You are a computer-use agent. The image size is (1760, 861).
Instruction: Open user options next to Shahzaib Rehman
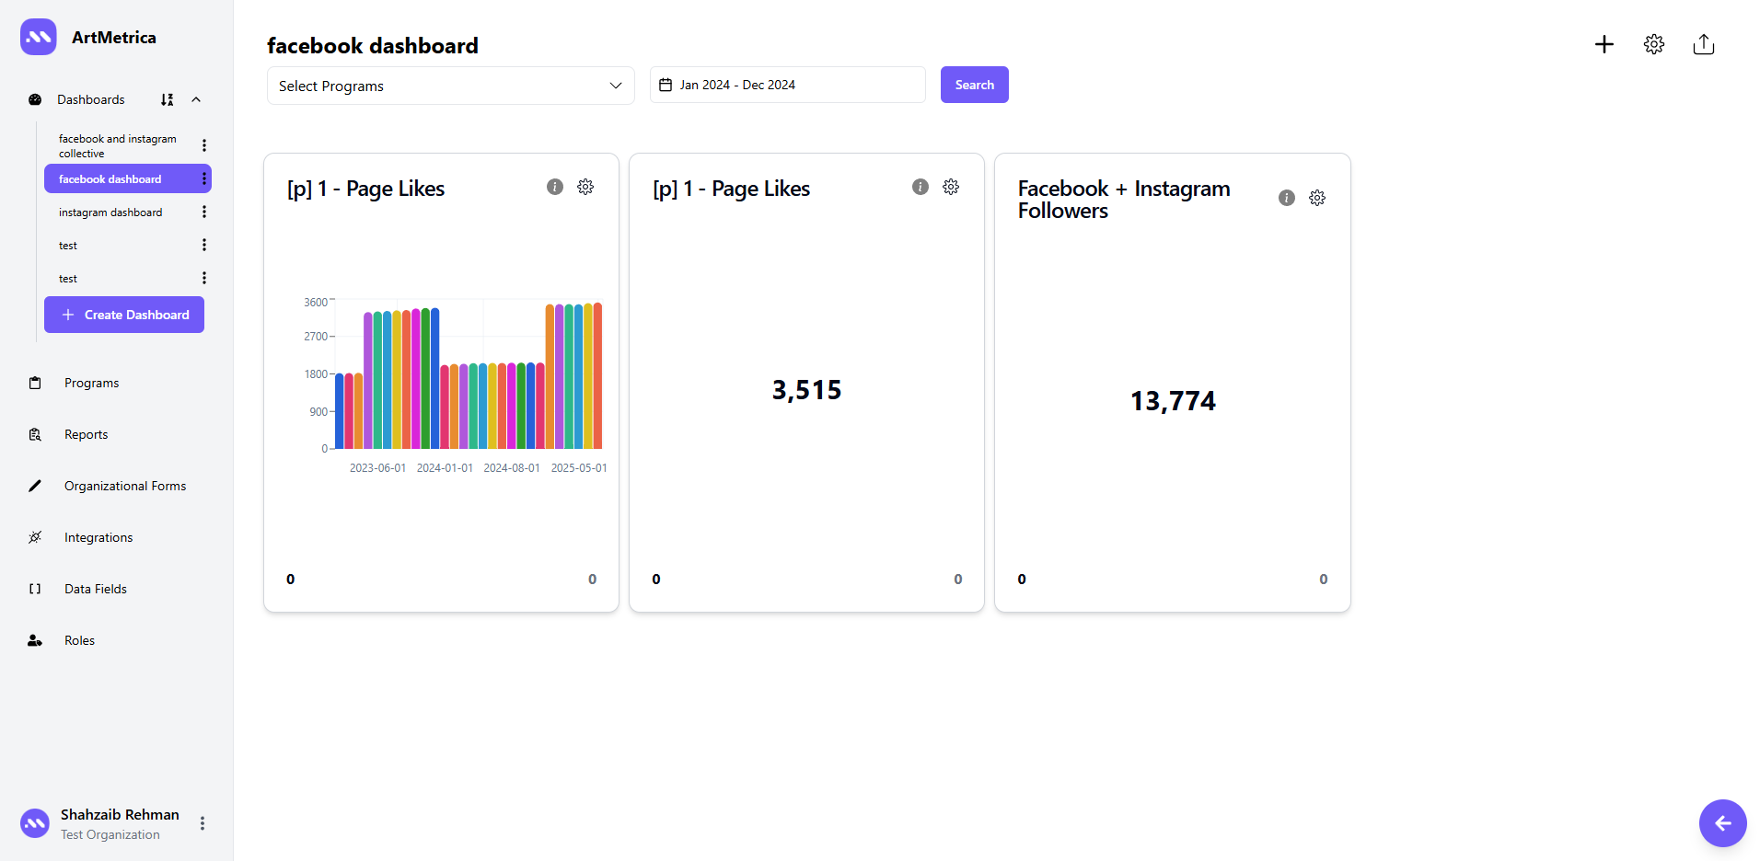pyautogui.click(x=203, y=823)
